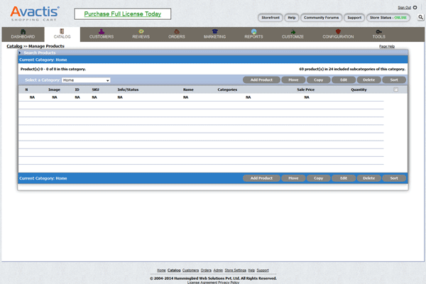This screenshot has width=426, height=284.
Task: Click the Tools key icon
Action: [378, 31]
